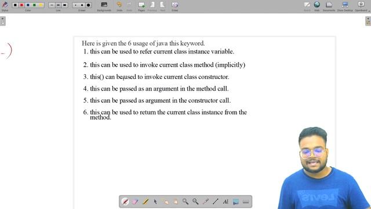371x209 pixels.
Task: Pick the red pen color
Action: click(x=21, y=5)
